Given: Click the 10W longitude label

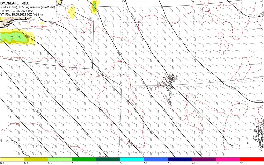Looking at the screenshot, I should [x=124, y=1].
